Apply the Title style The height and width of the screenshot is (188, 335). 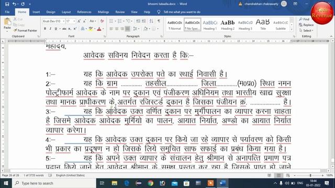(x=263, y=25)
